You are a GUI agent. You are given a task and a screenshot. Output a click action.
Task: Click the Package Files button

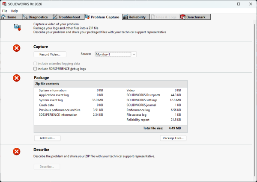(x=173, y=138)
